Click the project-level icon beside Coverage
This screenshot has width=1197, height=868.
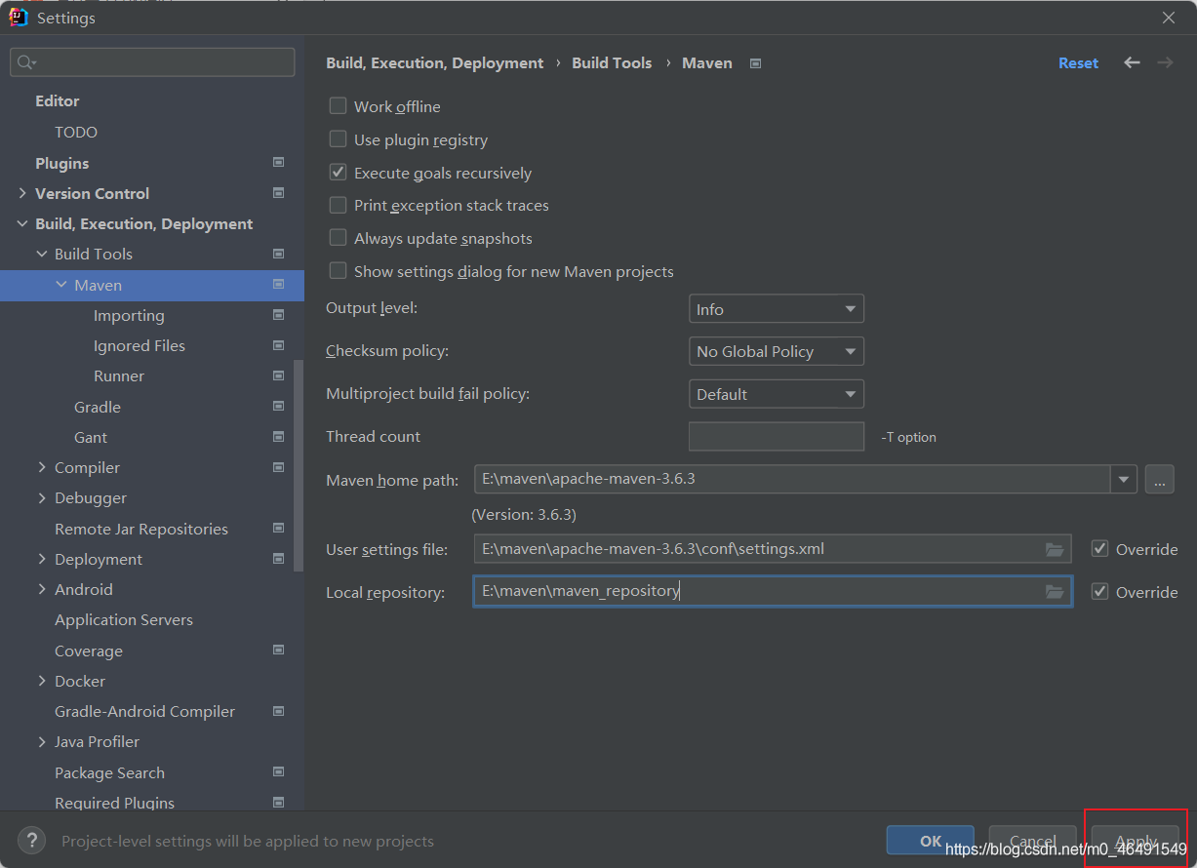click(279, 651)
